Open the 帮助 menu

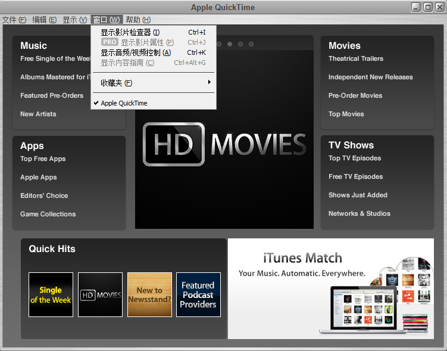tap(137, 20)
